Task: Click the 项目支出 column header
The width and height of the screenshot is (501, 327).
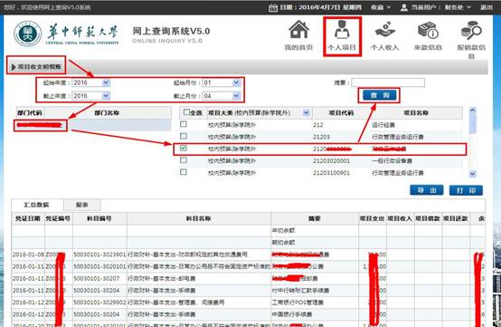Action: click(373, 218)
